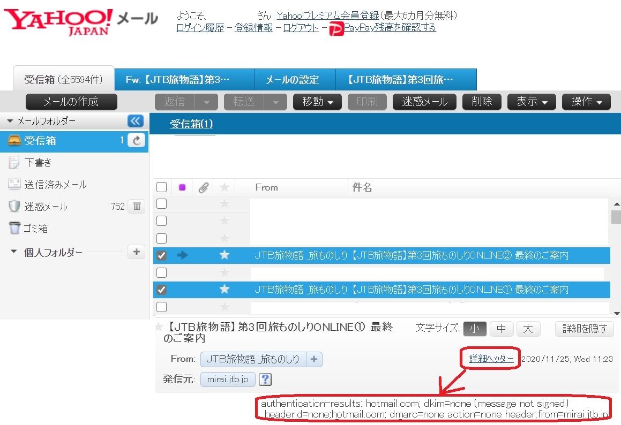621x425 pixels.
Task: Click the メールの作成 compose button
Action: (71, 102)
